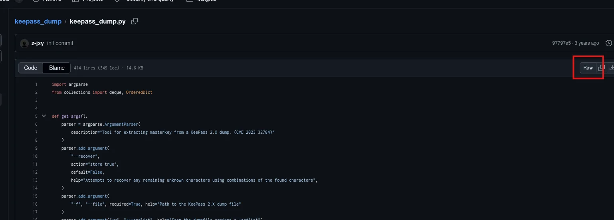Open the Raw file view
614x220 pixels.
pyautogui.click(x=588, y=68)
